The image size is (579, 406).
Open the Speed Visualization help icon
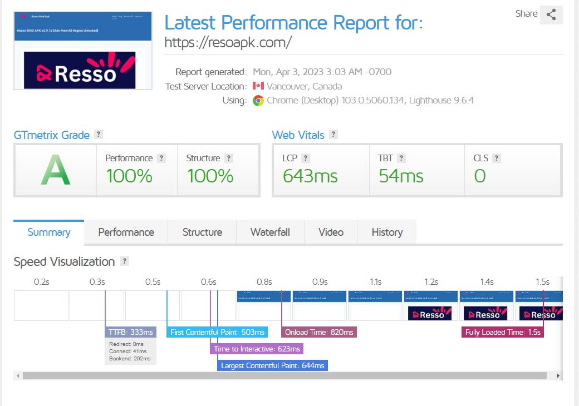pos(124,261)
